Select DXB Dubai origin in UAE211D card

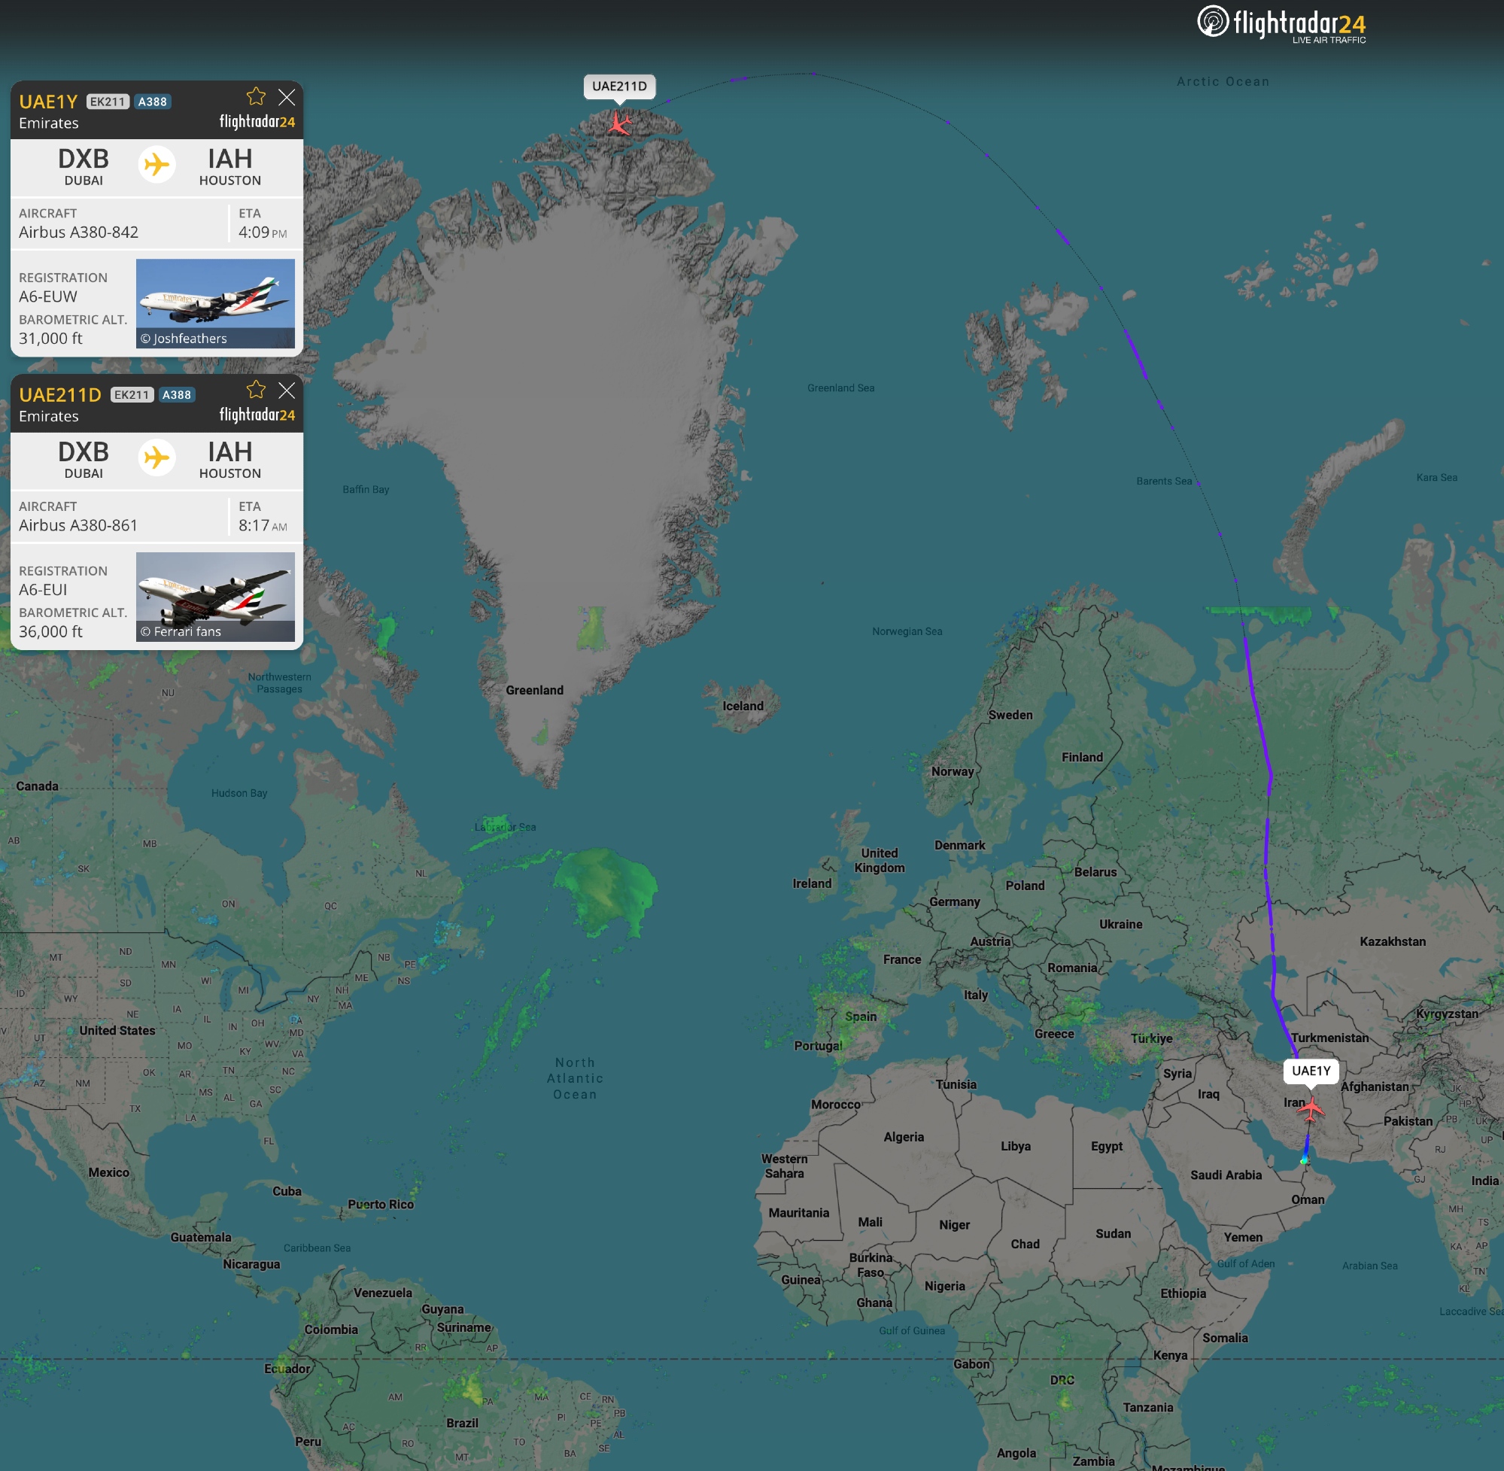(x=84, y=459)
